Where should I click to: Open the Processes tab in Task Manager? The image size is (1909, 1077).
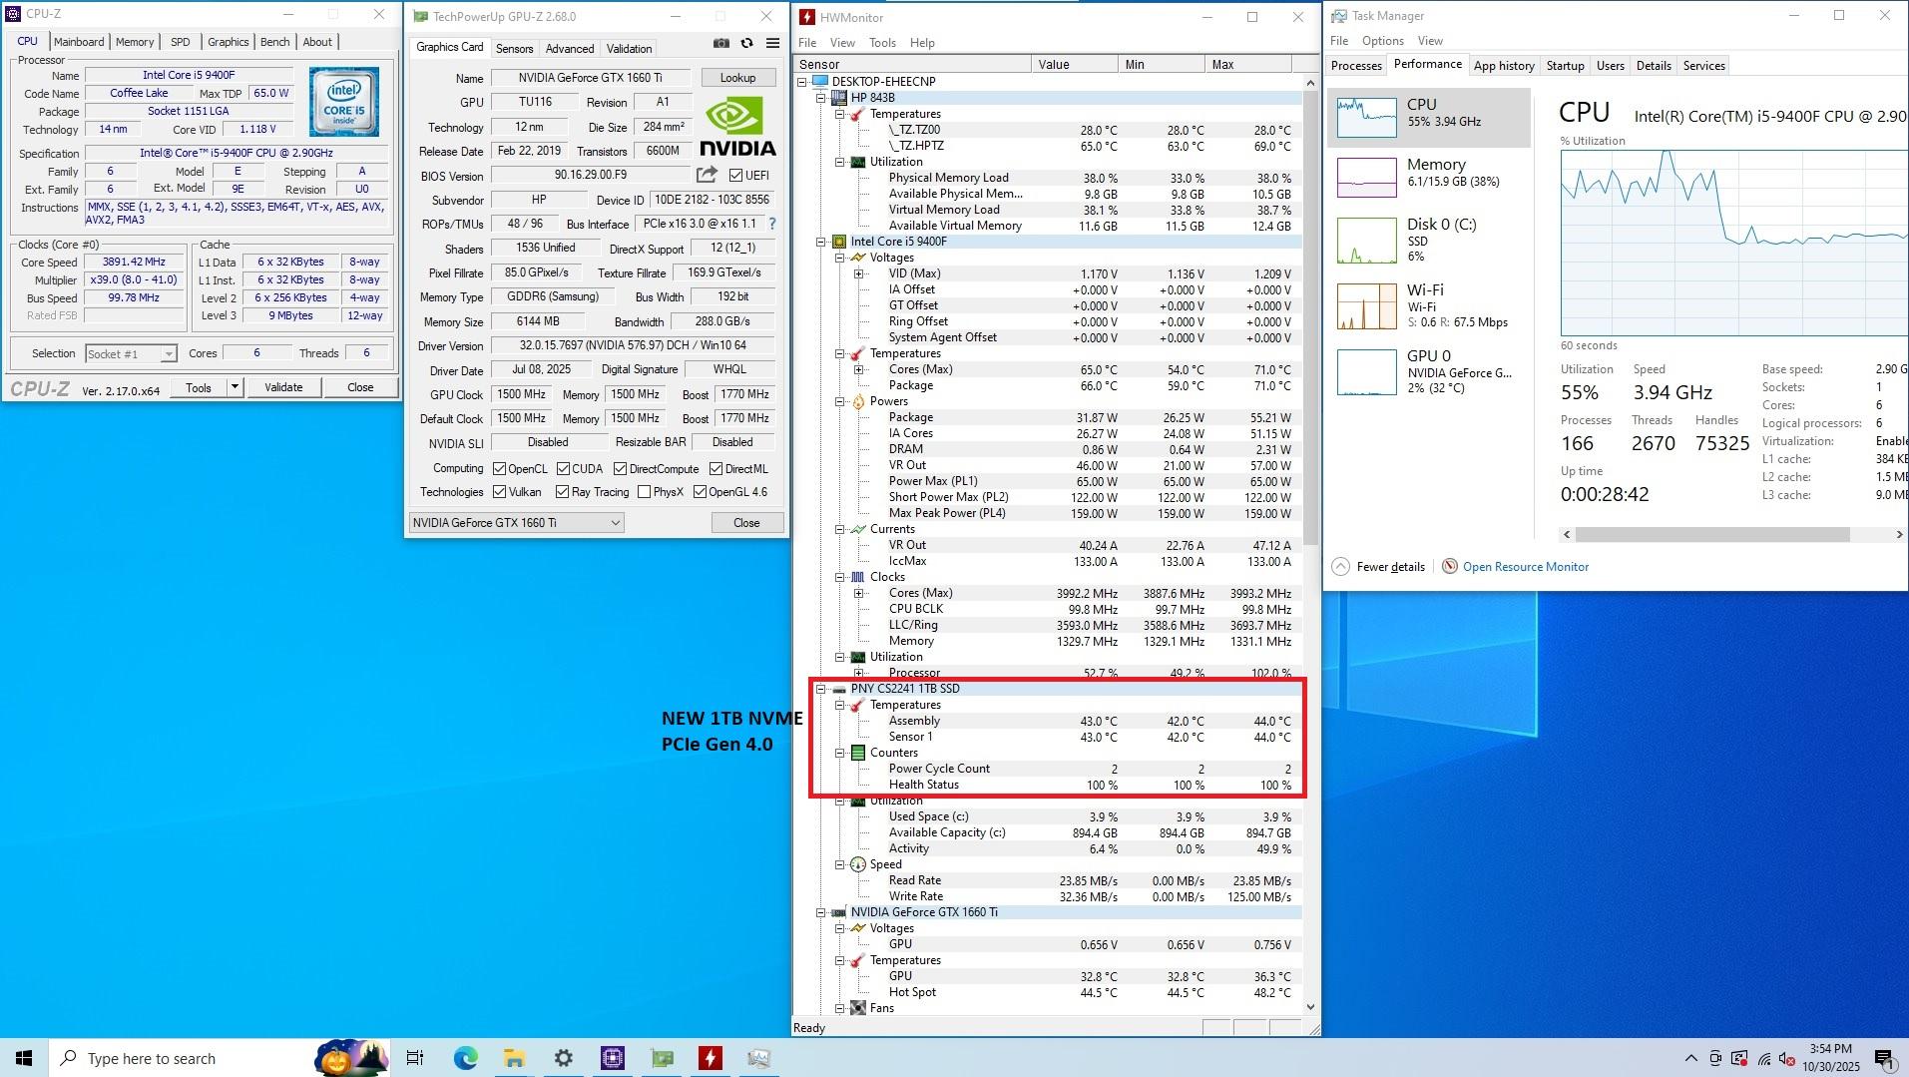[x=1356, y=66]
